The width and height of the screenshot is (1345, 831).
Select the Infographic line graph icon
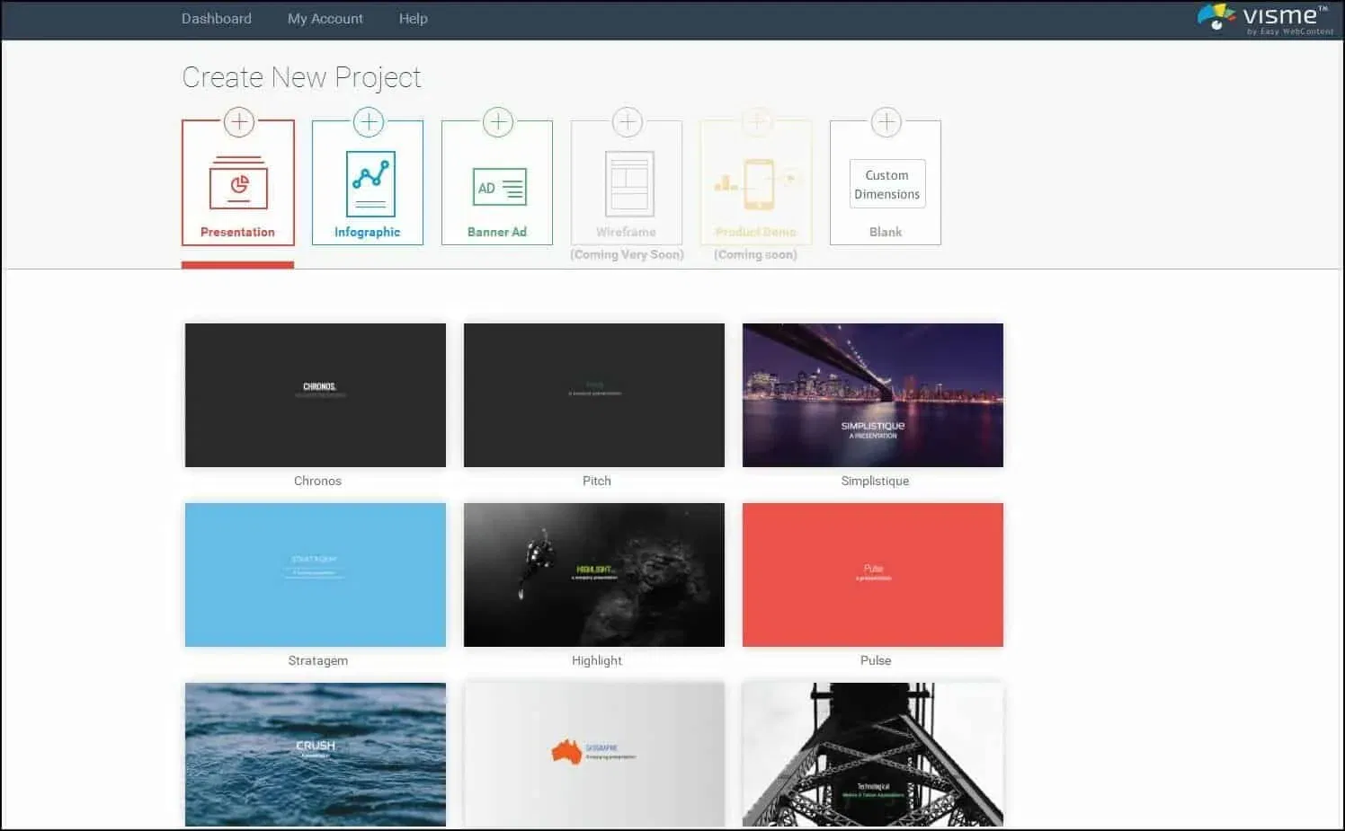click(x=370, y=183)
